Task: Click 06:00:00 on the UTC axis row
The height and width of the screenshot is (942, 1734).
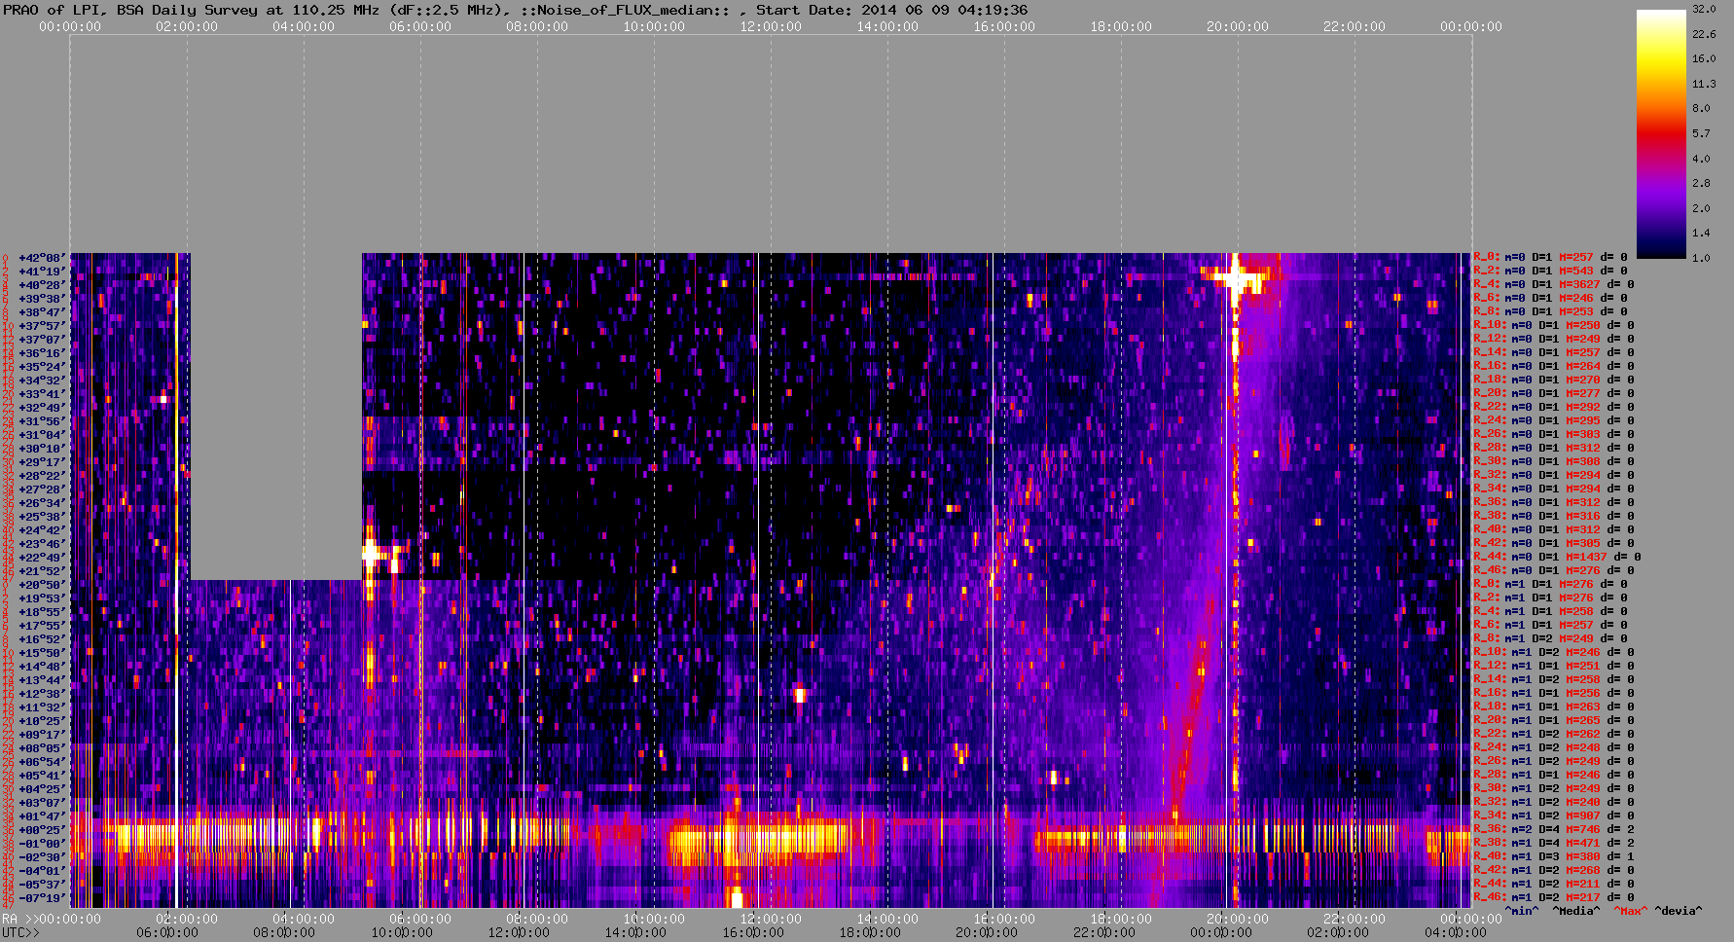Action: 167,932
